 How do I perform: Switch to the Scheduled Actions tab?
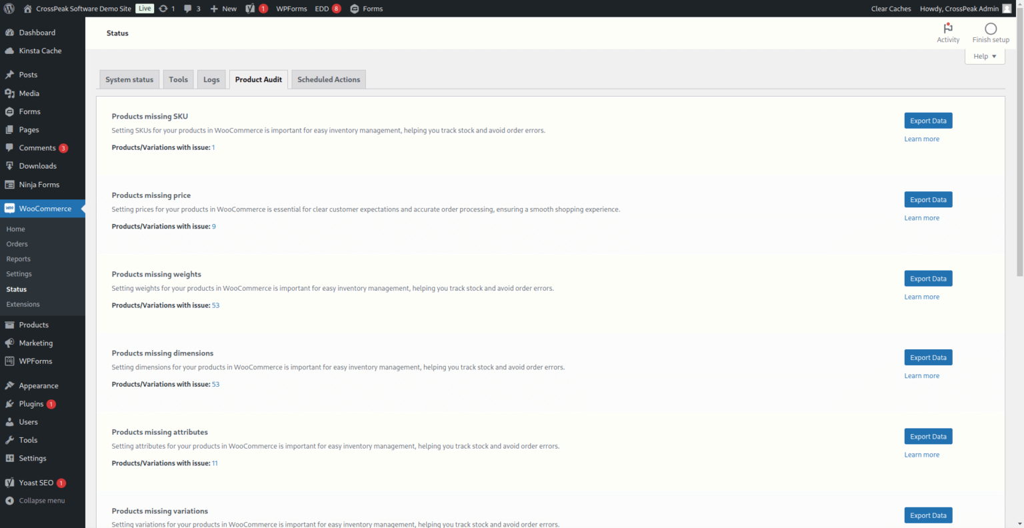(328, 79)
